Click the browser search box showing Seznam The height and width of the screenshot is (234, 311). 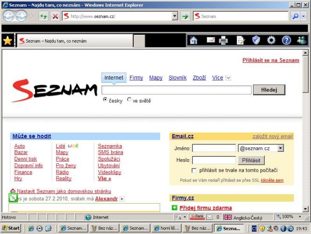tap(241, 16)
